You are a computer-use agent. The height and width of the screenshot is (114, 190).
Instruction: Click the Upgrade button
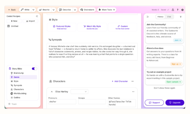pyautogui.click(x=175, y=102)
